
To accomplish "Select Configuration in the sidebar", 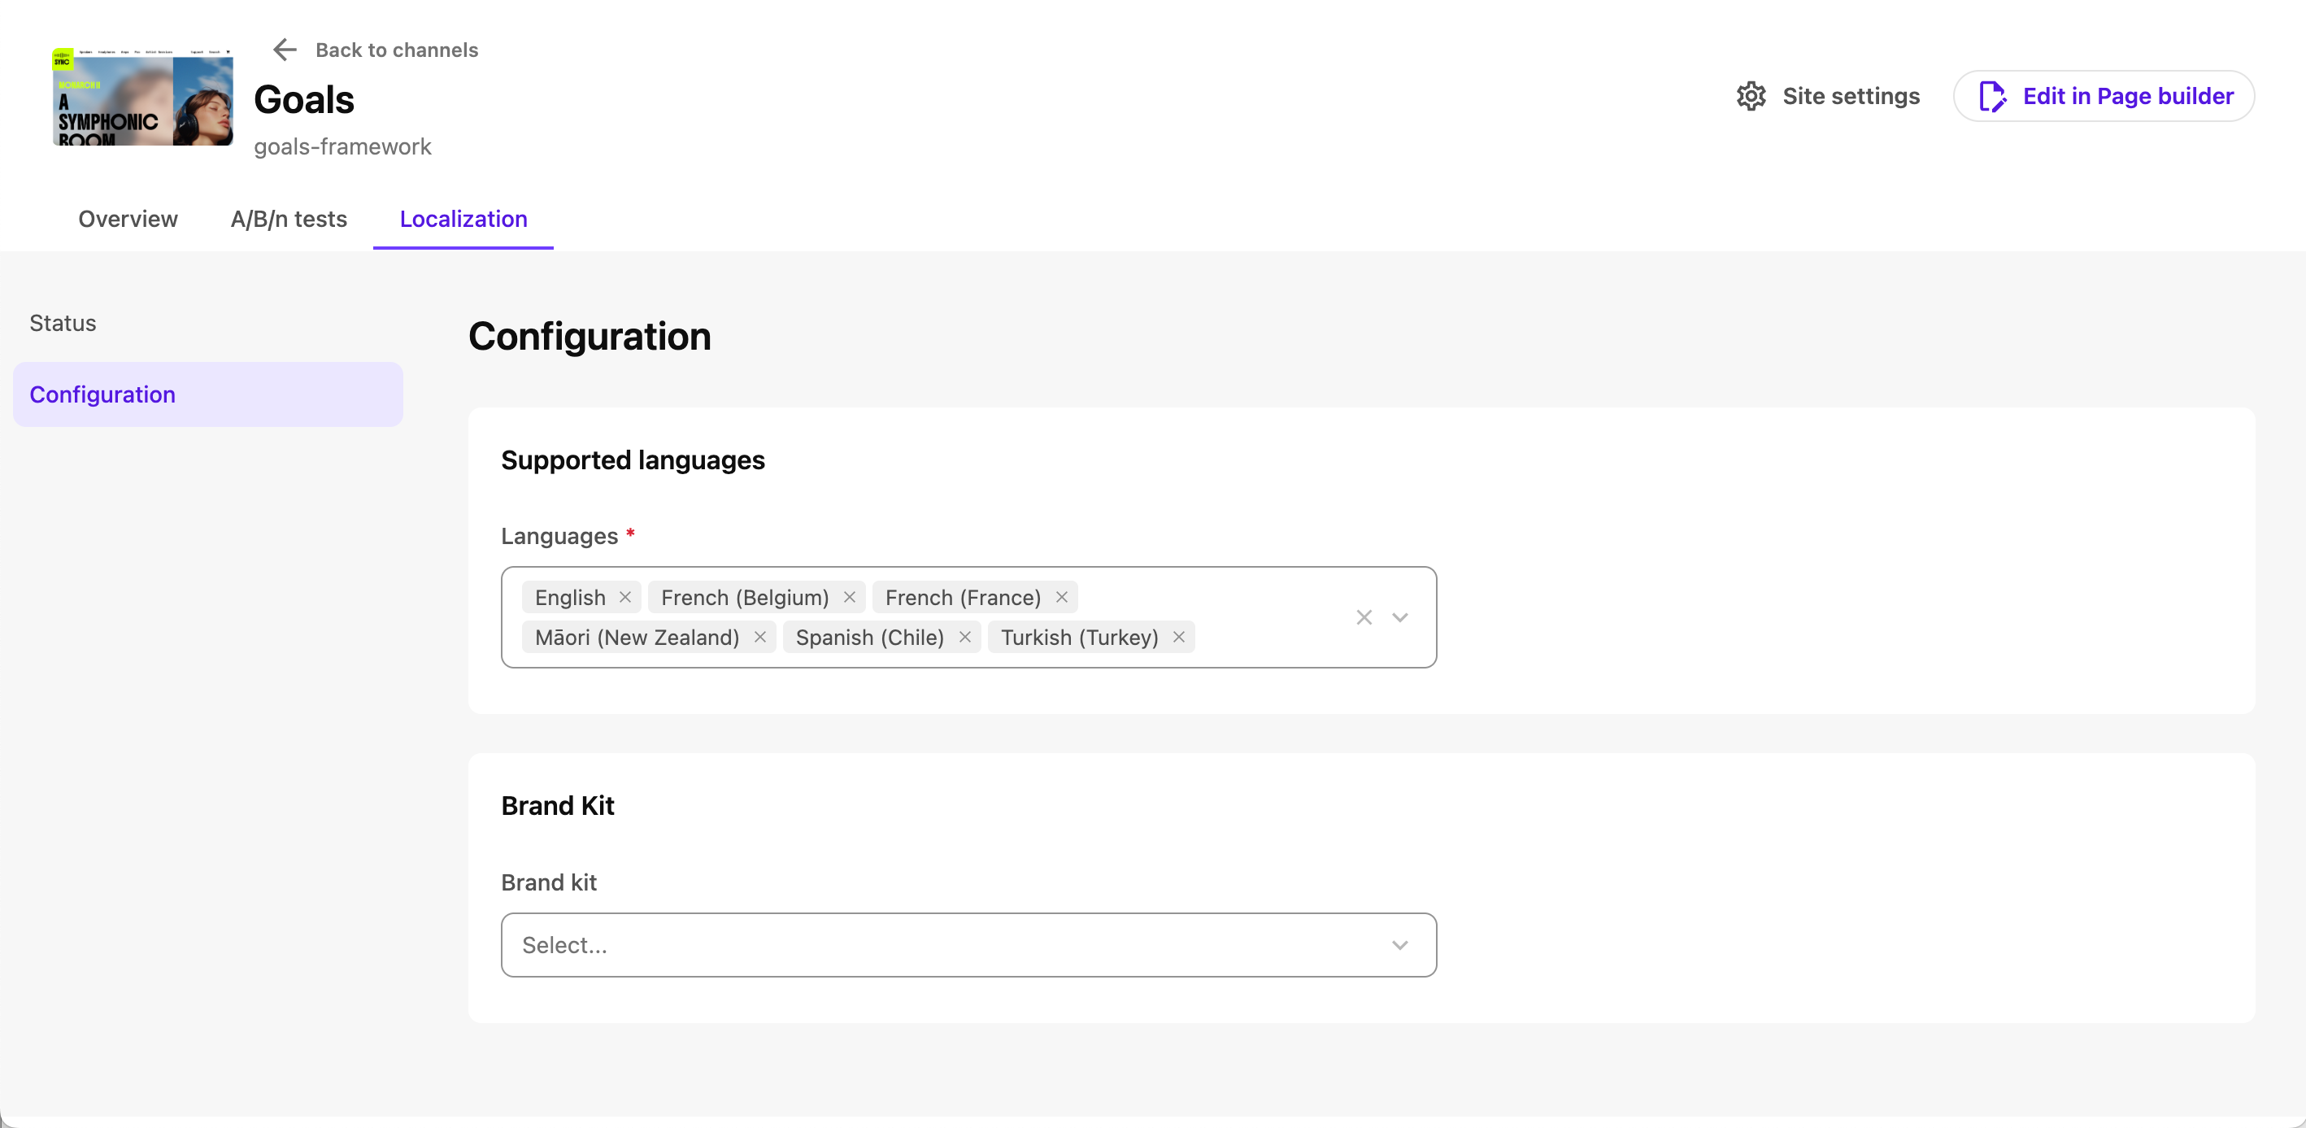I will point(207,394).
